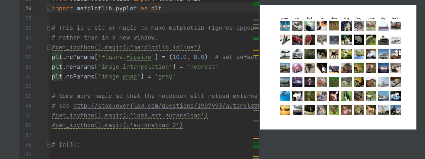Click the sunset plane thumbnail in bottom row
The height and width of the screenshot is (159, 425).
[285, 110]
